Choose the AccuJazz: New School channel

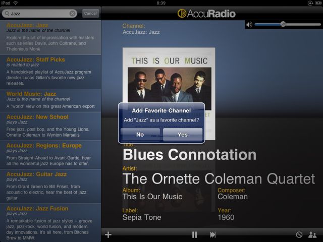tap(50, 126)
